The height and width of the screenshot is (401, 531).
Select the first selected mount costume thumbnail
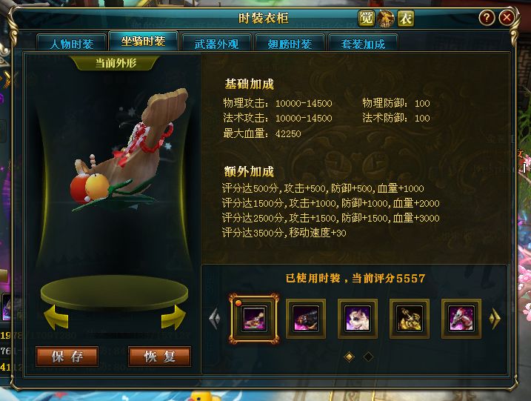point(254,319)
